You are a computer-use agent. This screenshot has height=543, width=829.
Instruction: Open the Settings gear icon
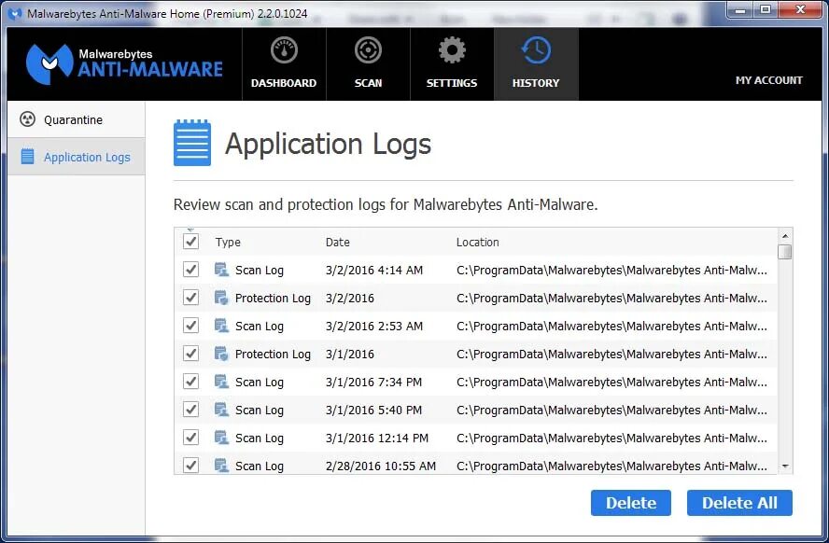[452, 50]
